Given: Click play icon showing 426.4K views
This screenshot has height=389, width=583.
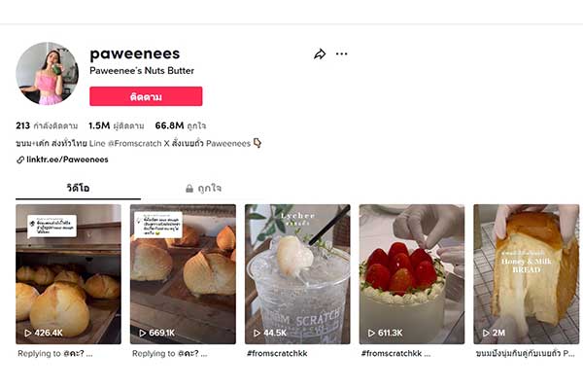Looking at the screenshot, I should (x=28, y=333).
